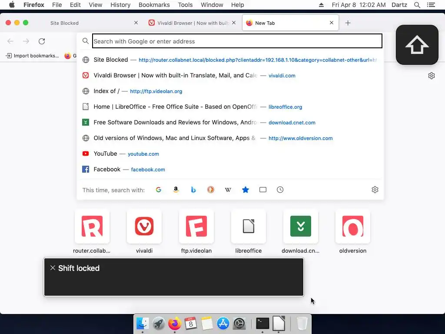Select LibreOffice Home suggestion
The height and width of the screenshot is (334, 445).
click(230, 107)
